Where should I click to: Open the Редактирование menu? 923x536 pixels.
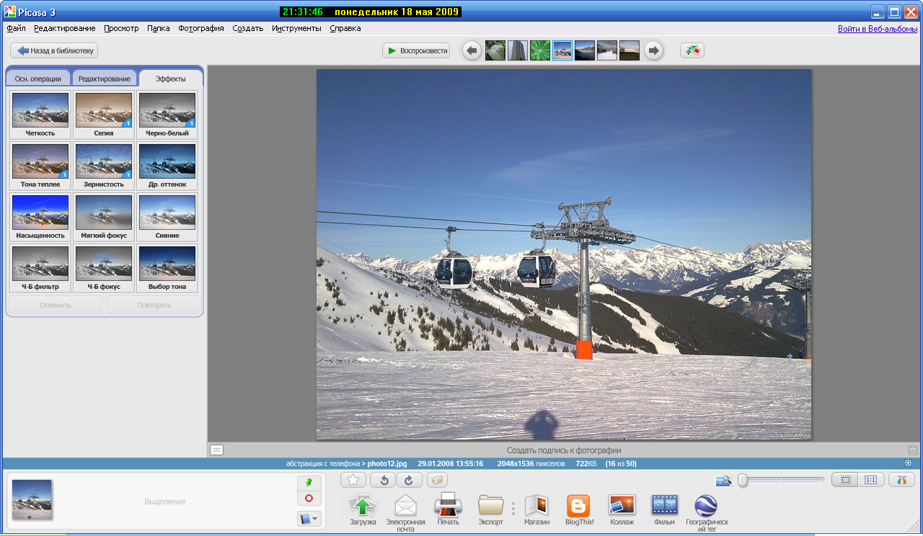[65, 29]
